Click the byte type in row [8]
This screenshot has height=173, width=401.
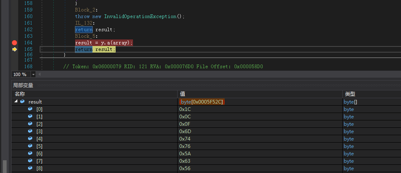pos(349,168)
